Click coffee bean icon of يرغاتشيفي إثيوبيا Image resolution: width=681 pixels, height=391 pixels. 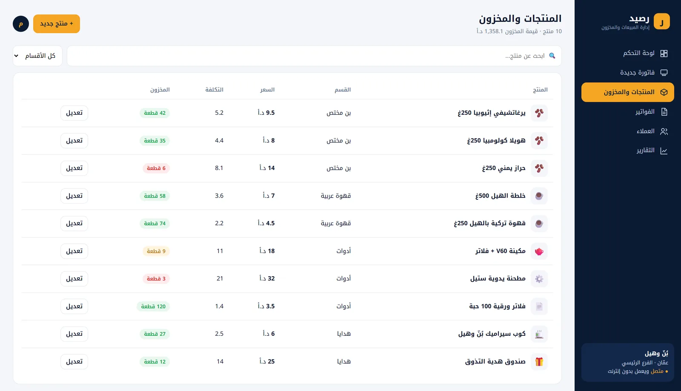click(539, 113)
